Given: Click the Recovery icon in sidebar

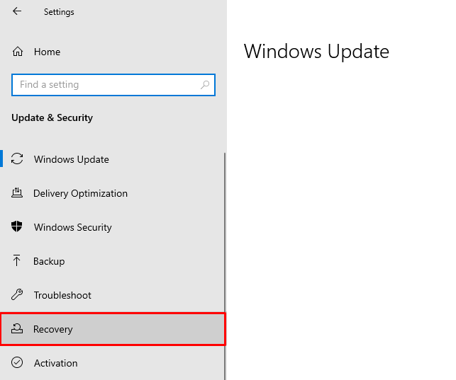Looking at the screenshot, I should tap(18, 329).
